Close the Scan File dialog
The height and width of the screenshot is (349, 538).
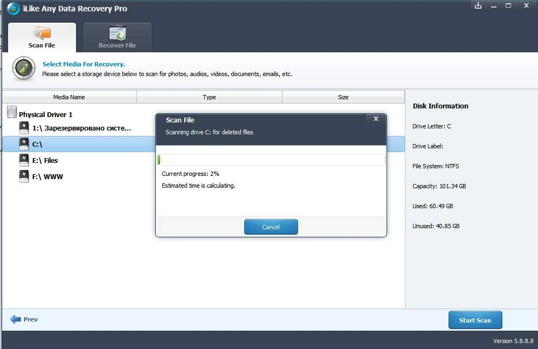tap(376, 119)
